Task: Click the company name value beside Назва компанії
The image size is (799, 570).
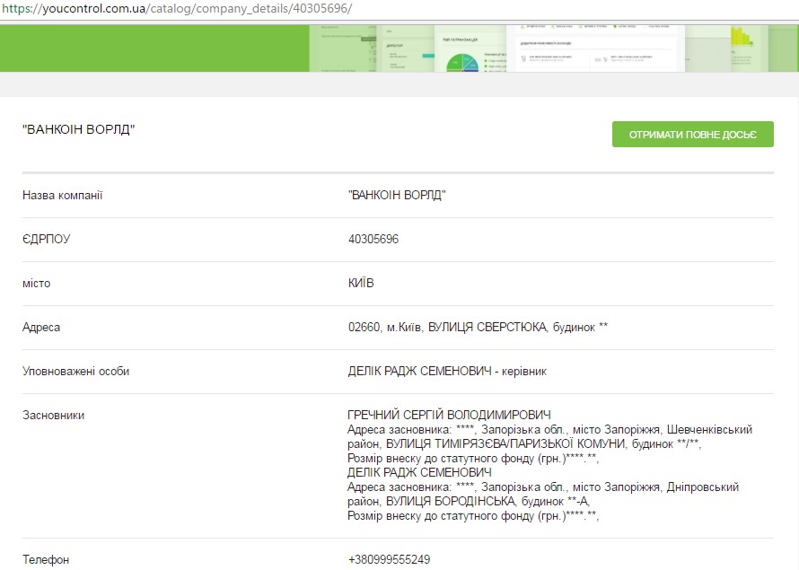Action: point(397,196)
